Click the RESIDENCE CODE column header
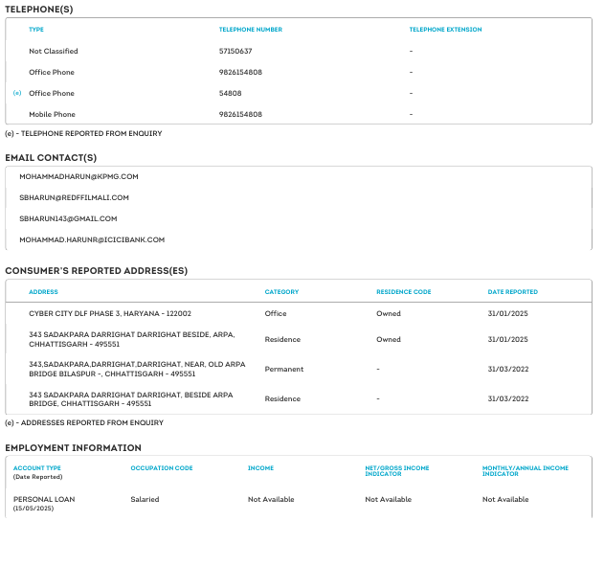604x566 pixels. [x=404, y=292]
